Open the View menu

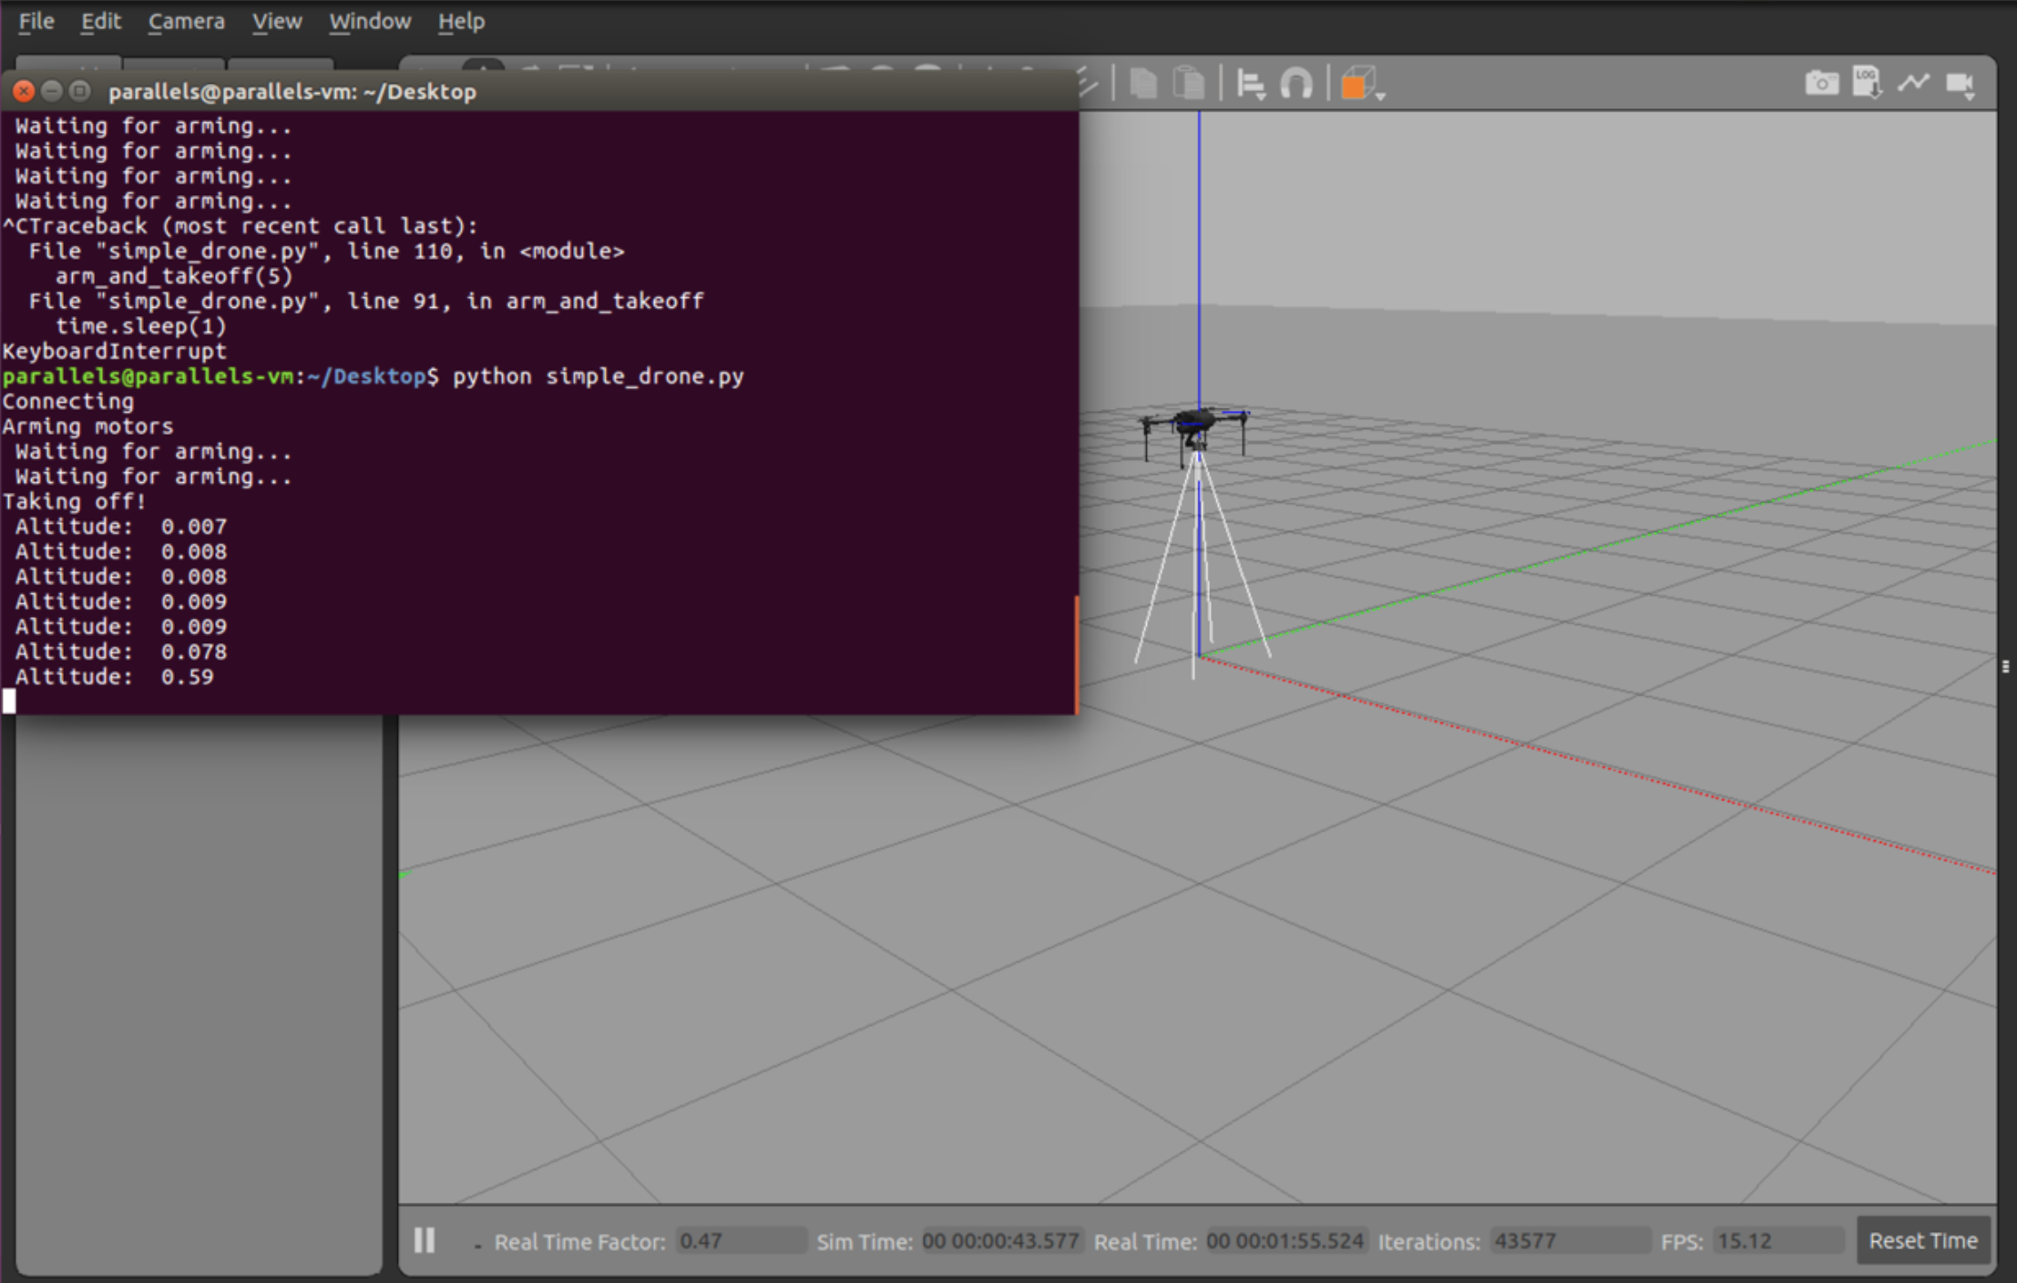point(276,21)
